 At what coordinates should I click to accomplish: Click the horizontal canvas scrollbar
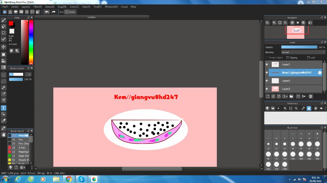coord(152,169)
